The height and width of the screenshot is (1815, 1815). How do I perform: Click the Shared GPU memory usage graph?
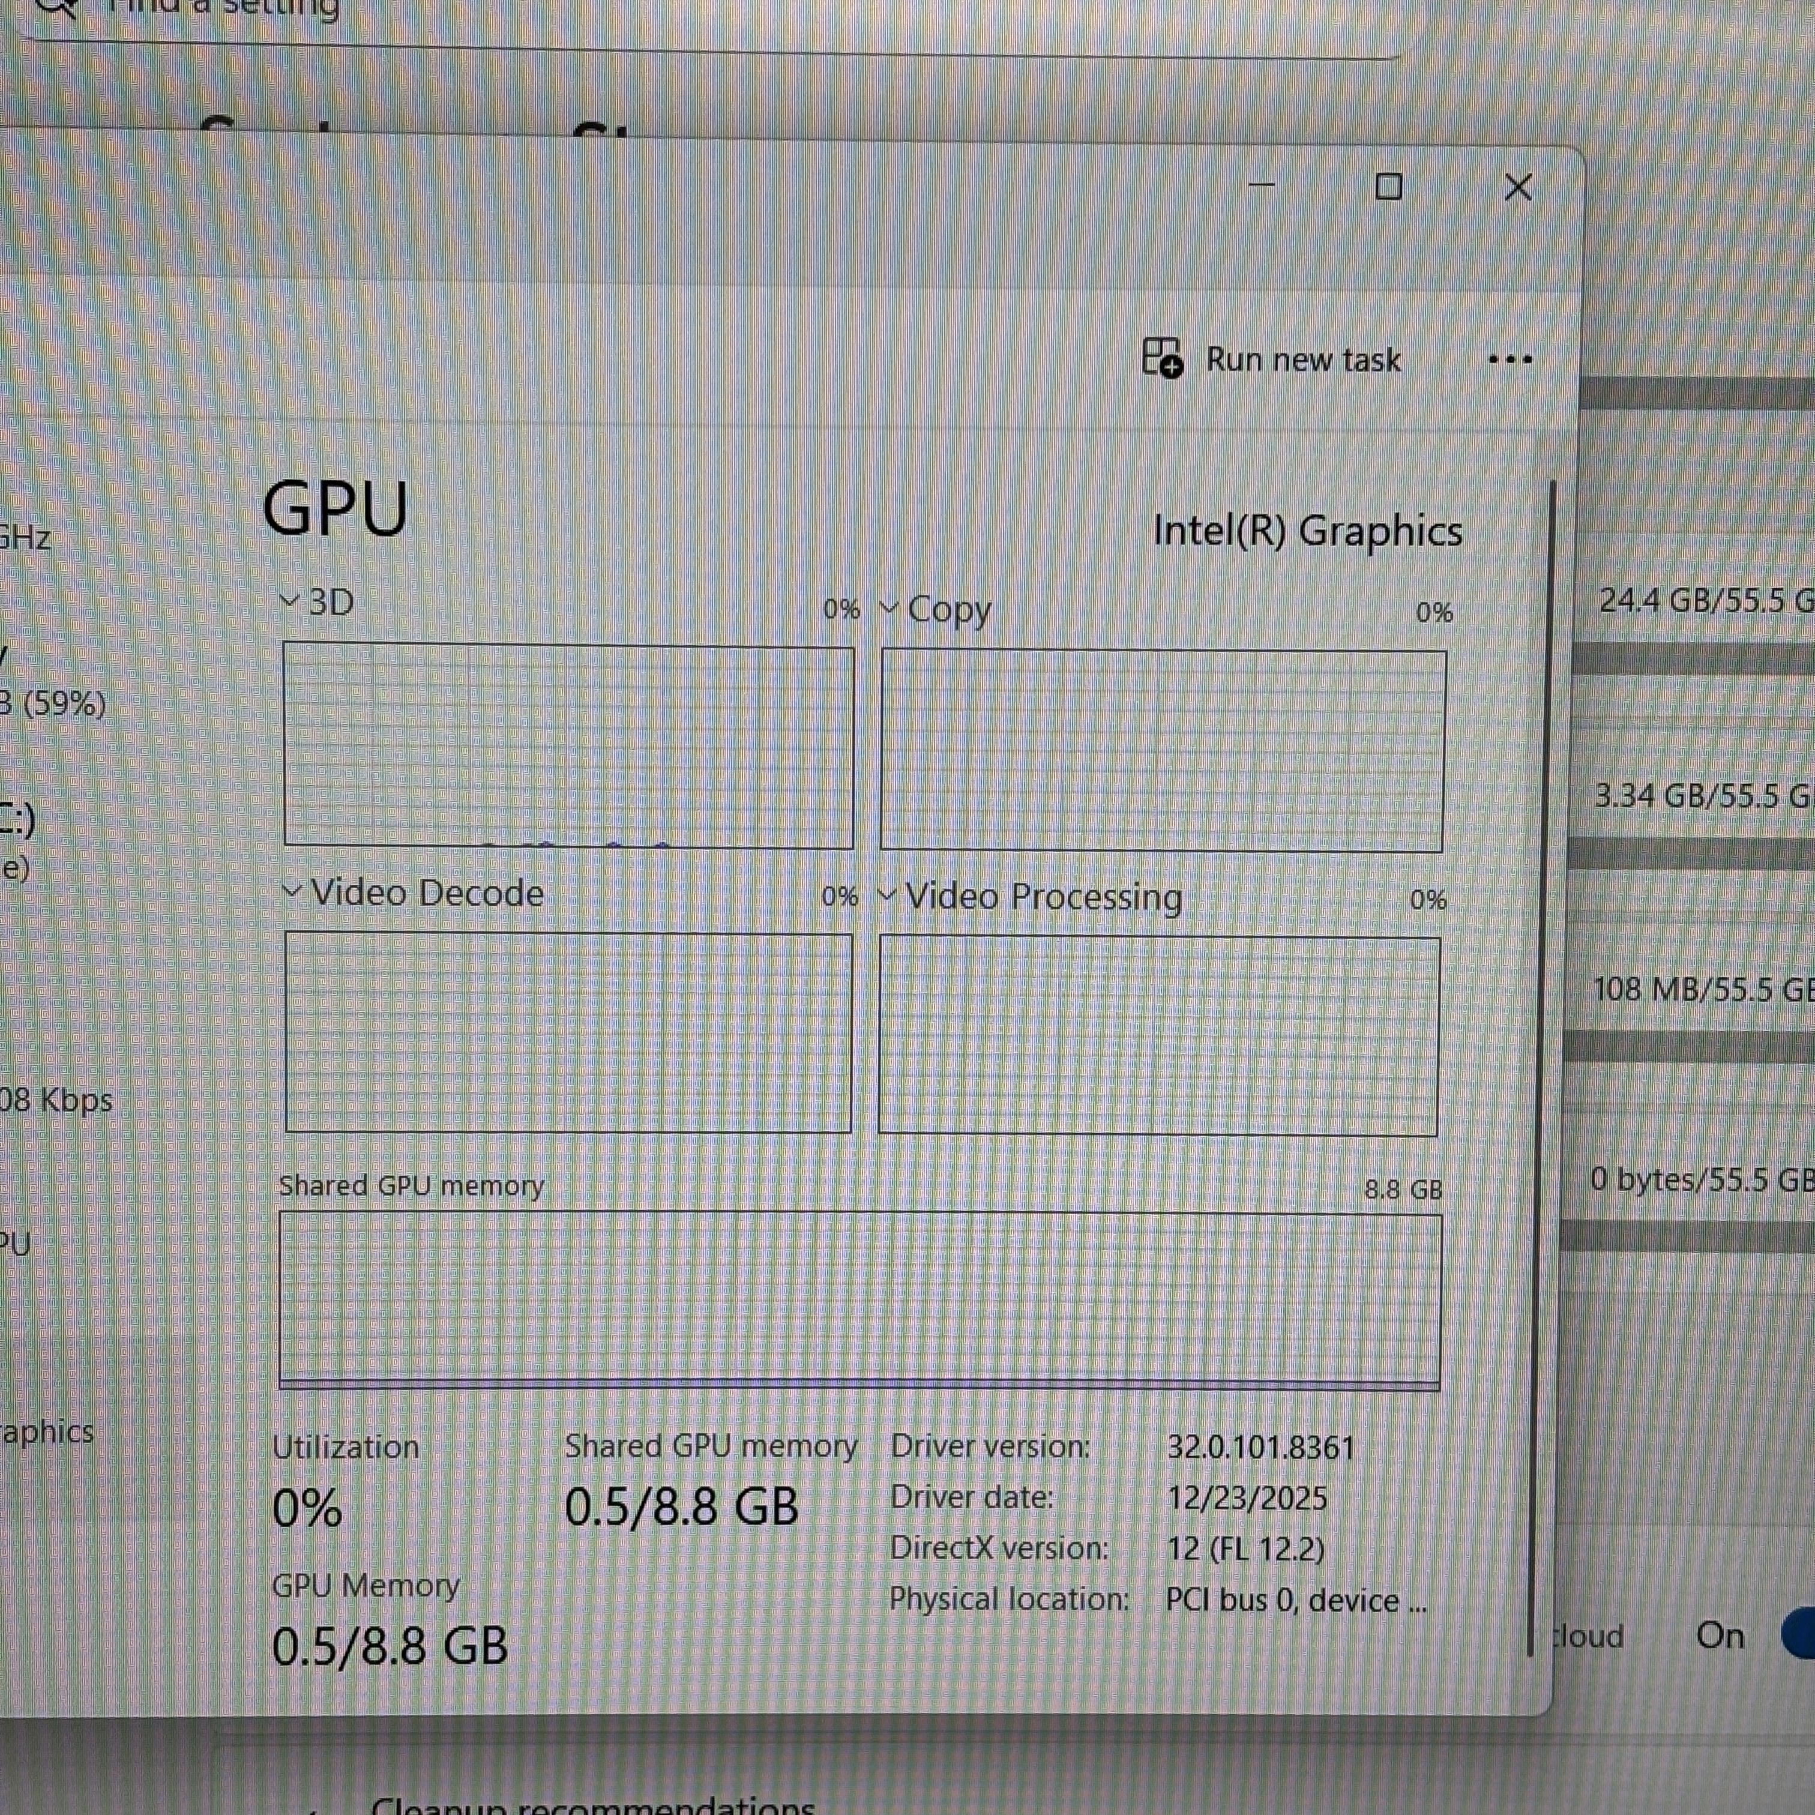[859, 1301]
